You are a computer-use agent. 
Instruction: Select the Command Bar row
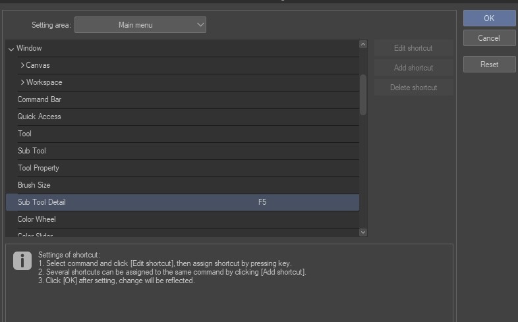(188, 99)
